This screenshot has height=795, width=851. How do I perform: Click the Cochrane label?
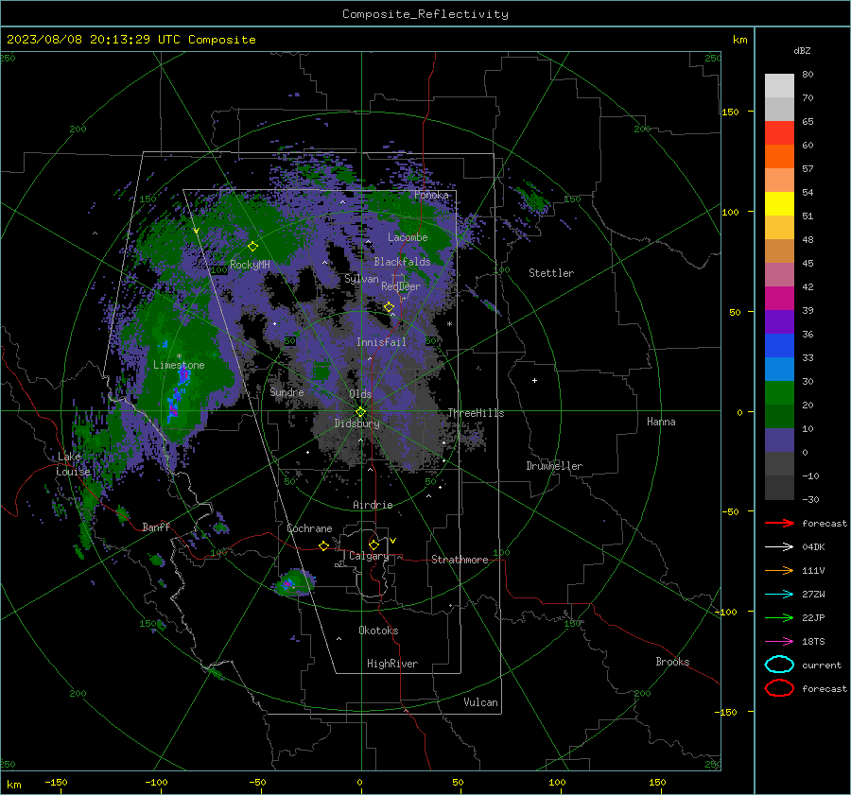pos(309,528)
